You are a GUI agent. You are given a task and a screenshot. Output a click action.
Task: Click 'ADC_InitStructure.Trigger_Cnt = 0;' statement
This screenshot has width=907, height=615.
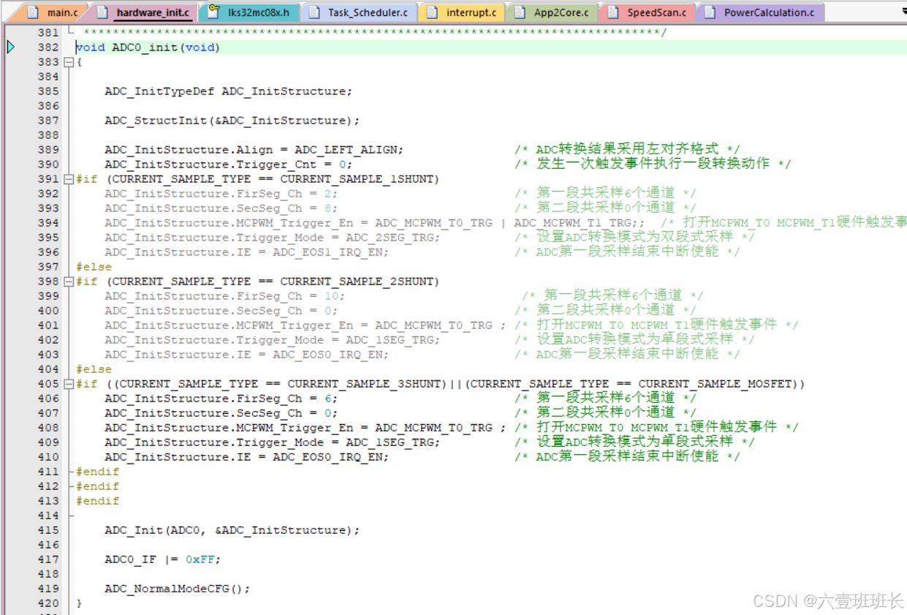point(228,165)
